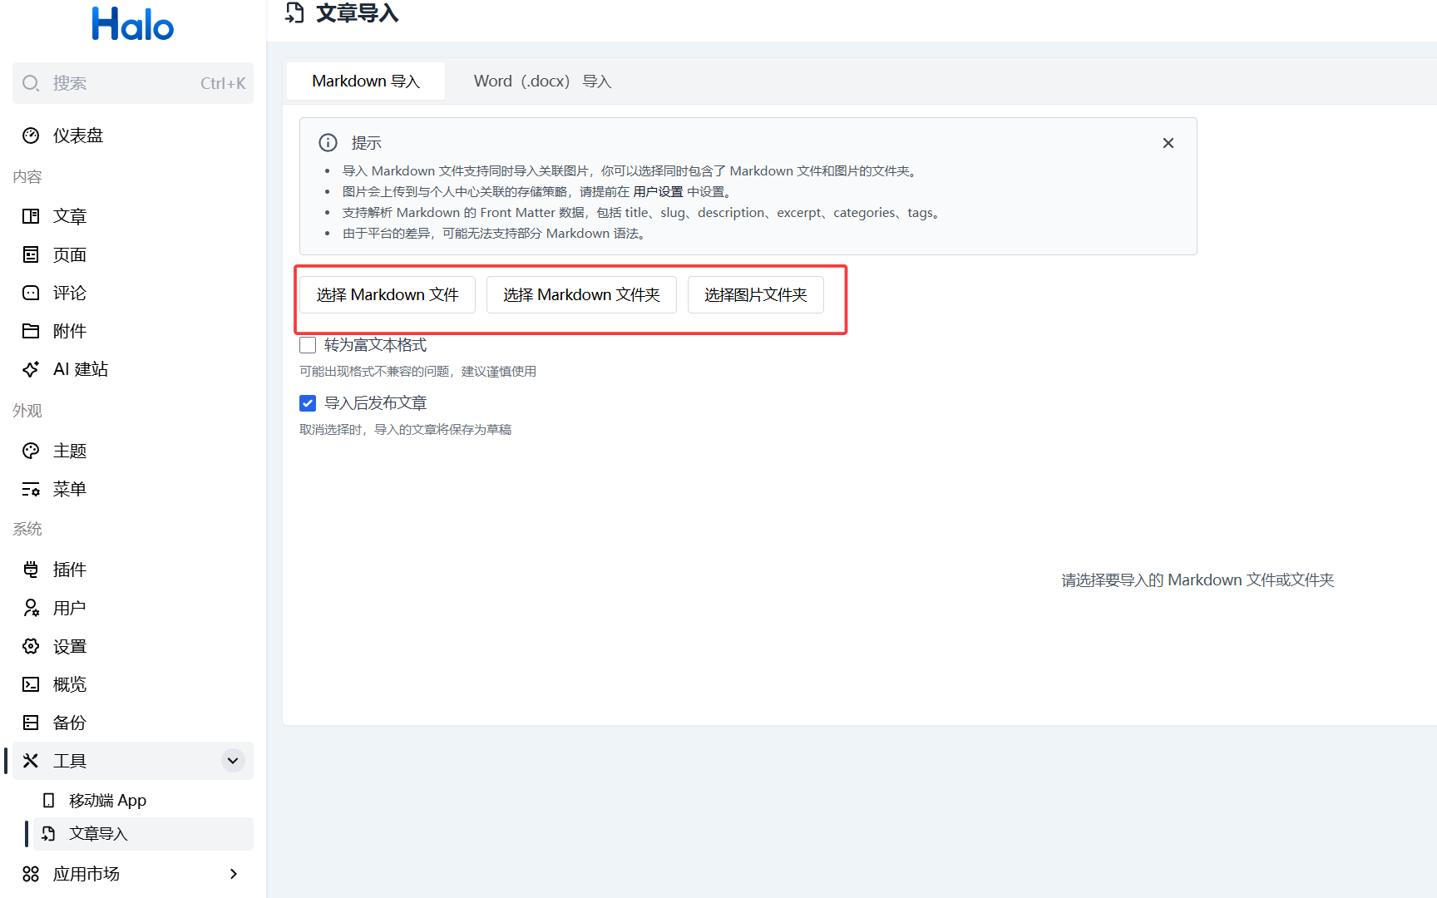Click the Backup (备份) icon
Screen dimensions: 1437x898
[x=31, y=723]
